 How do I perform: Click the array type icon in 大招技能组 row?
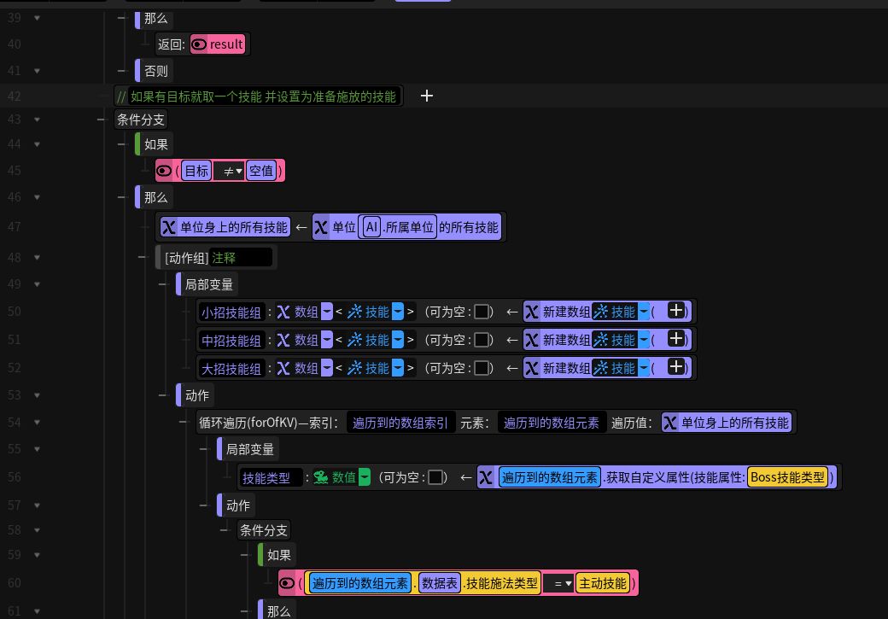pos(283,368)
